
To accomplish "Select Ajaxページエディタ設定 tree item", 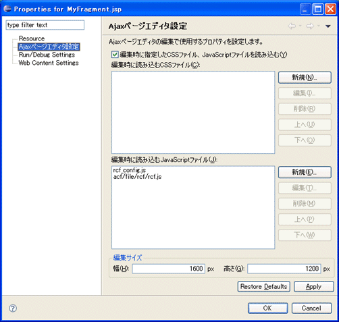I will (49, 47).
